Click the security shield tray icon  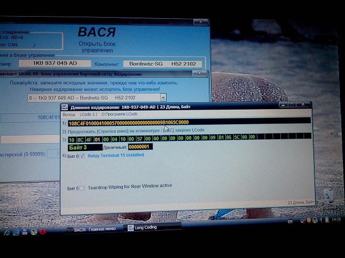pyautogui.click(x=309, y=220)
